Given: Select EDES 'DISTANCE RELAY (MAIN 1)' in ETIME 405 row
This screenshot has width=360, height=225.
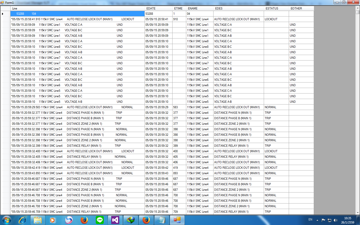Looking at the screenshot, I should [239, 157].
